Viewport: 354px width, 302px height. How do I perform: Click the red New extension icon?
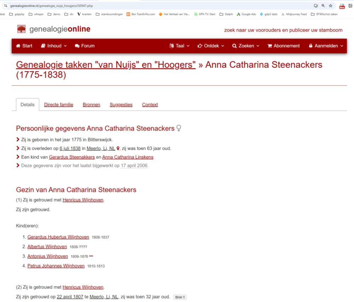click(342, 6)
